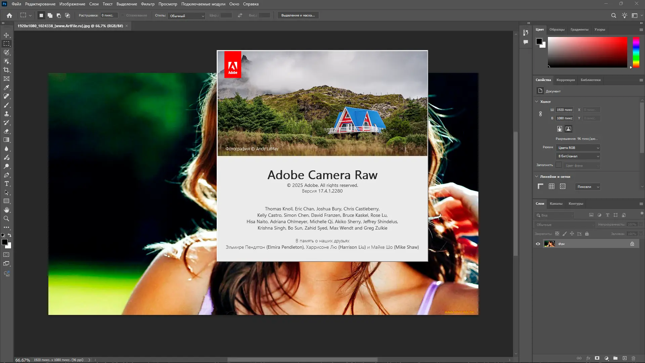Select the Hand tool
645x363 pixels.
6,210
